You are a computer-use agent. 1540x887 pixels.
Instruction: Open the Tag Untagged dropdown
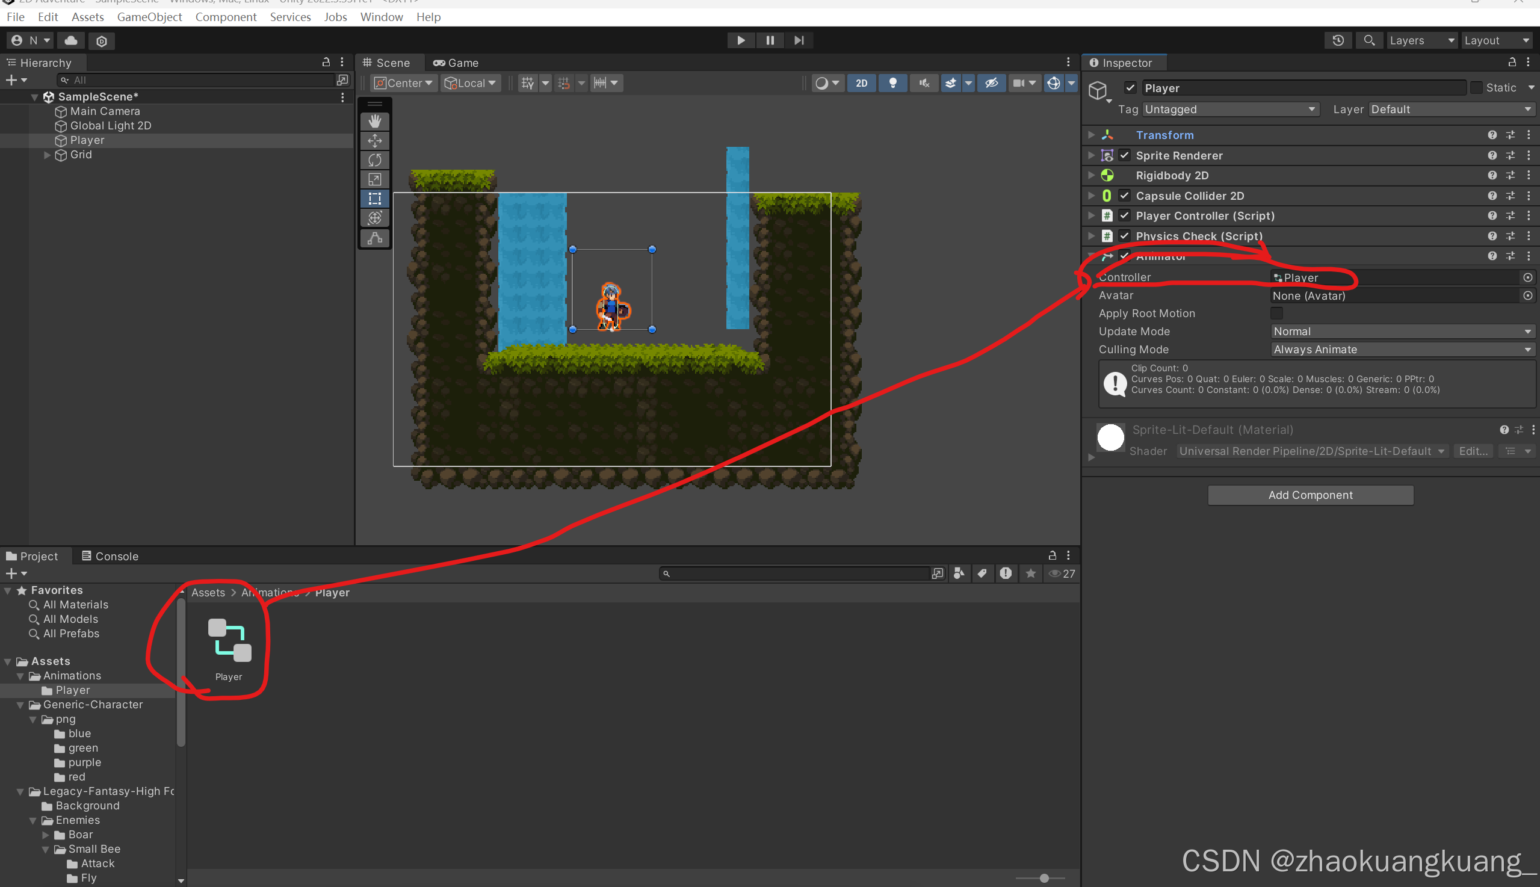tap(1230, 110)
